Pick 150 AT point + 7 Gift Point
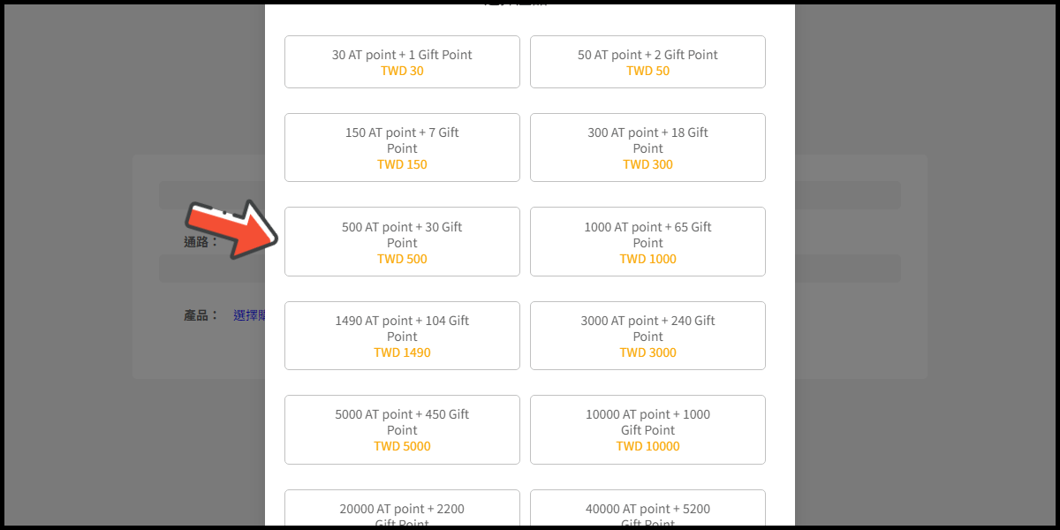The width and height of the screenshot is (1060, 530). point(402,148)
